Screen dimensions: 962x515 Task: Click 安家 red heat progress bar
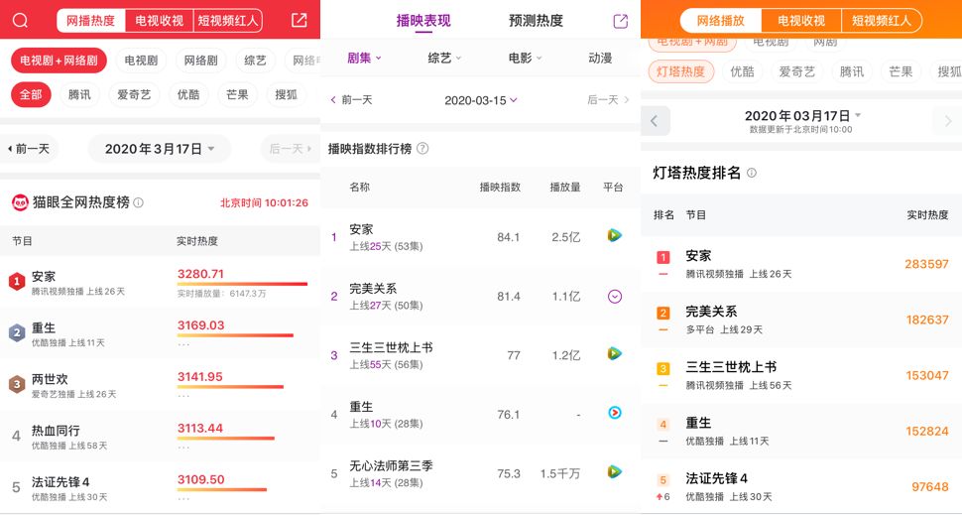(244, 285)
